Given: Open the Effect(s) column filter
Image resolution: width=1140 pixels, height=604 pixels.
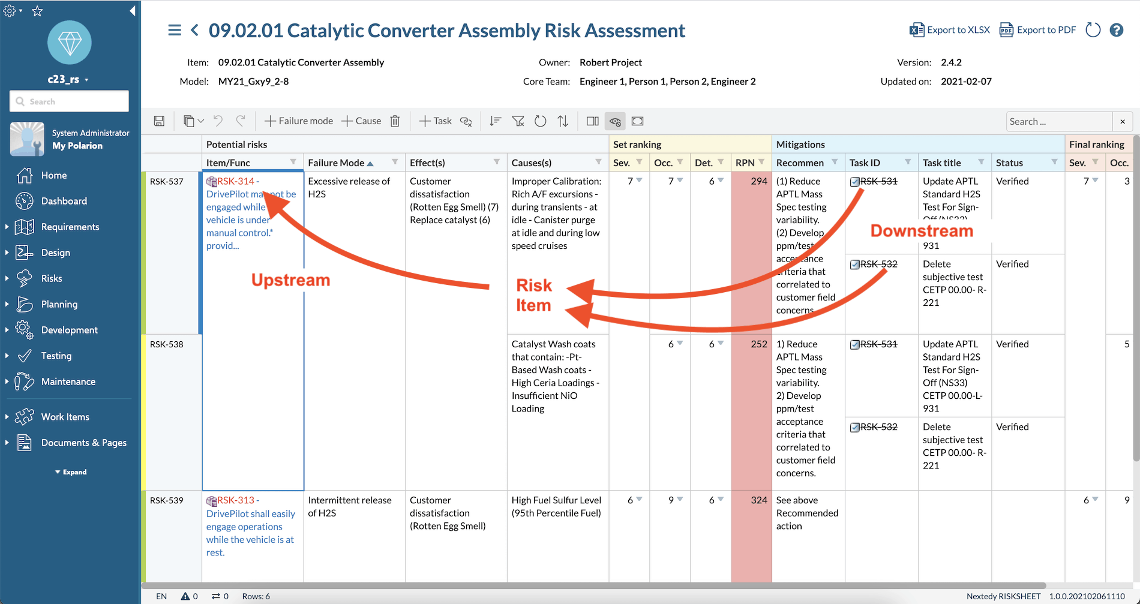Looking at the screenshot, I should coord(497,162).
